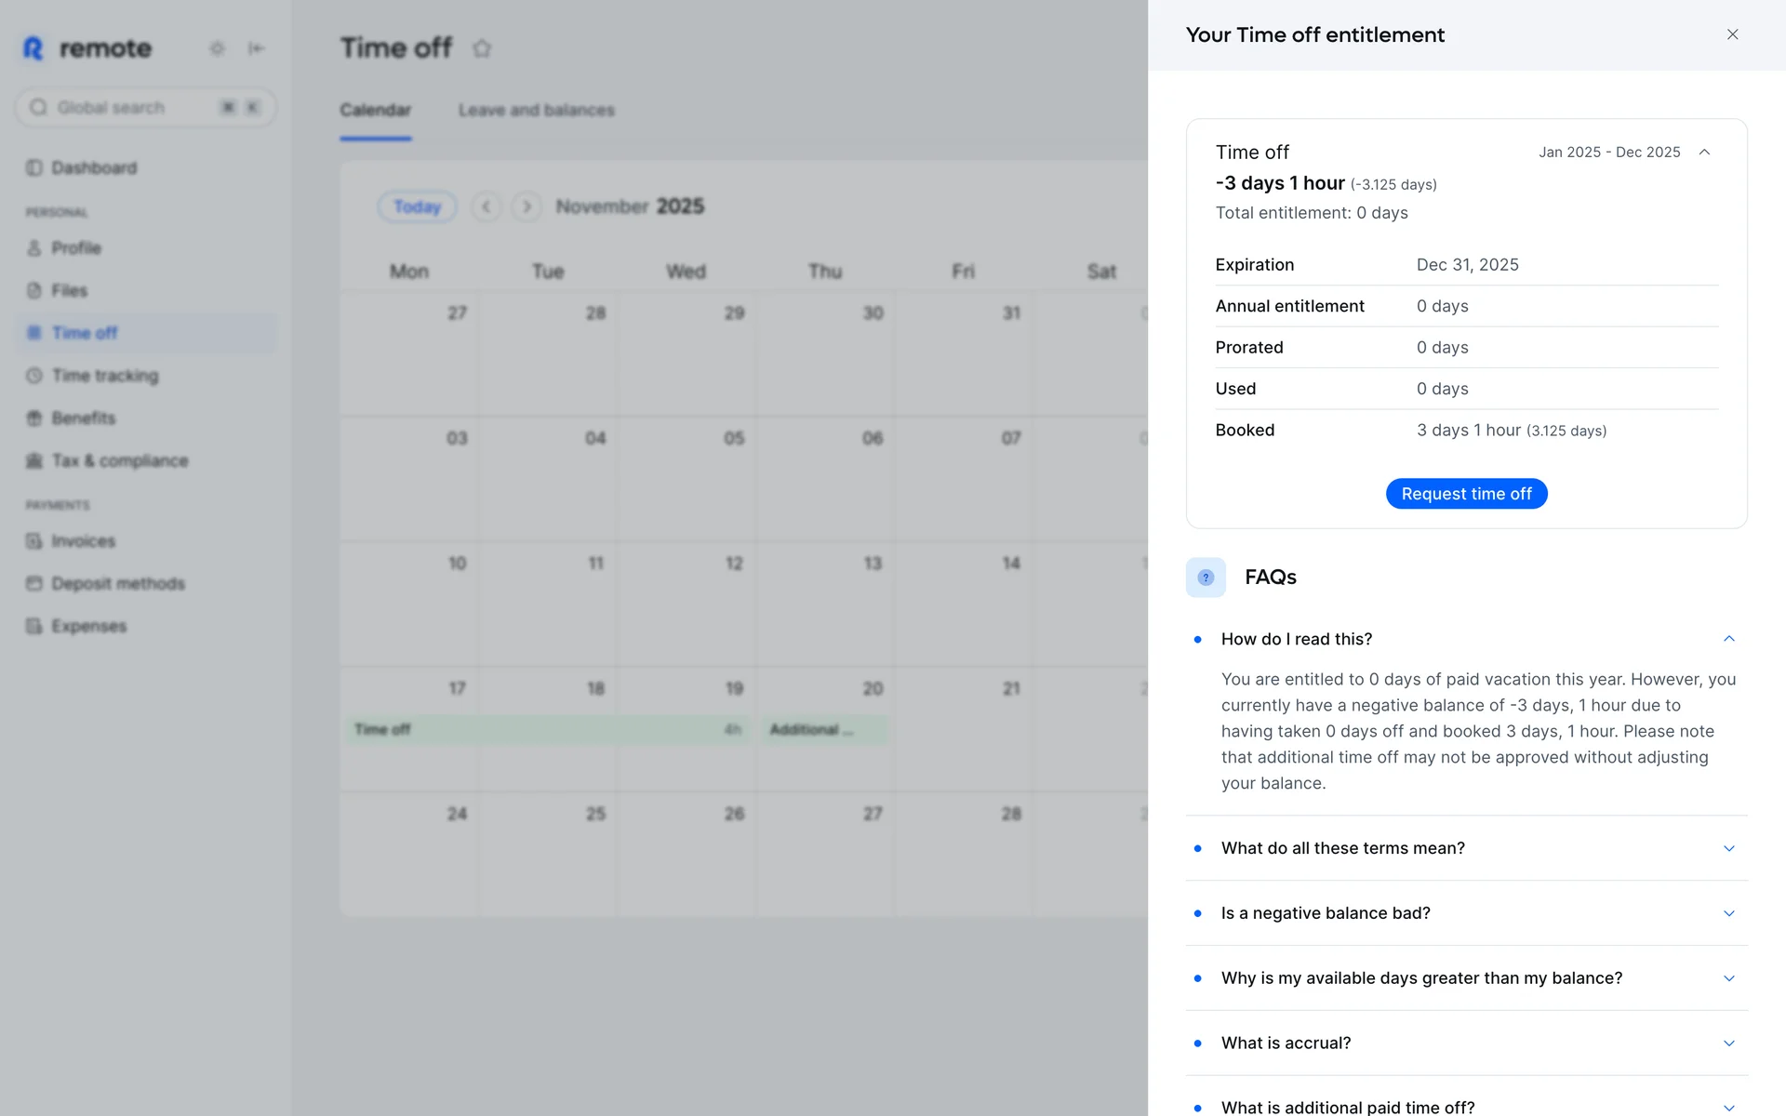This screenshot has width=1786, height=1116.
Task: Go to previous month with left arrow
Action: (486, 206)
